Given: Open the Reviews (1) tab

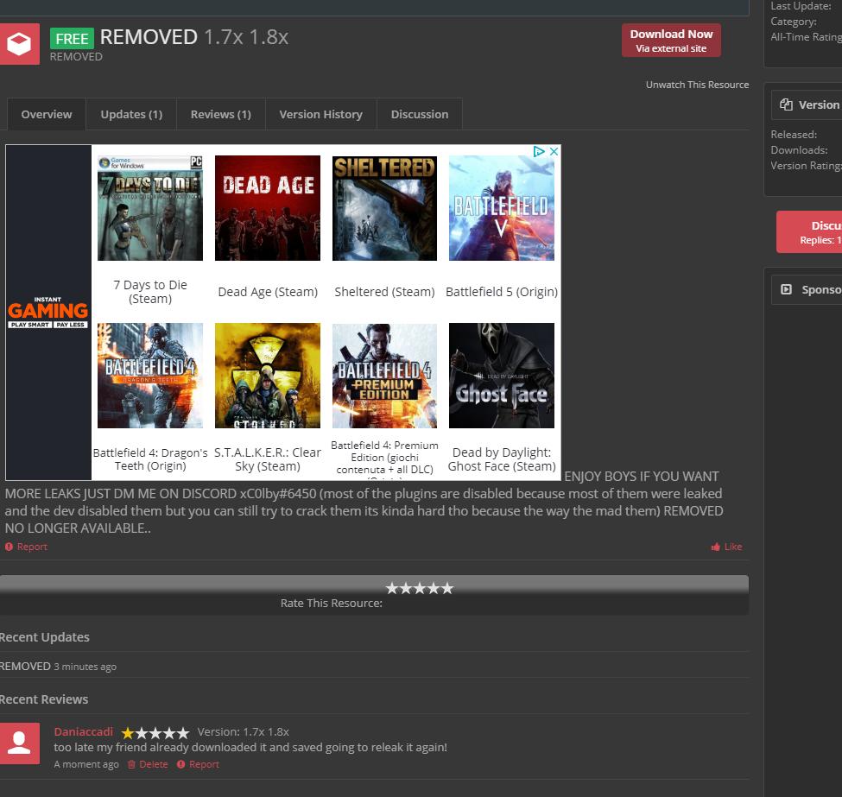Looking at the screenshot, I should click(x=221, y=114).
